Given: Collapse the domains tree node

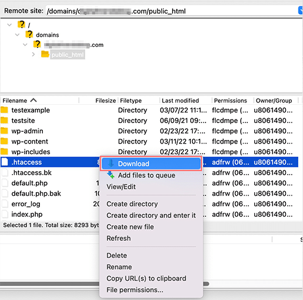Looking at the screenshot, I should [17, 35].
